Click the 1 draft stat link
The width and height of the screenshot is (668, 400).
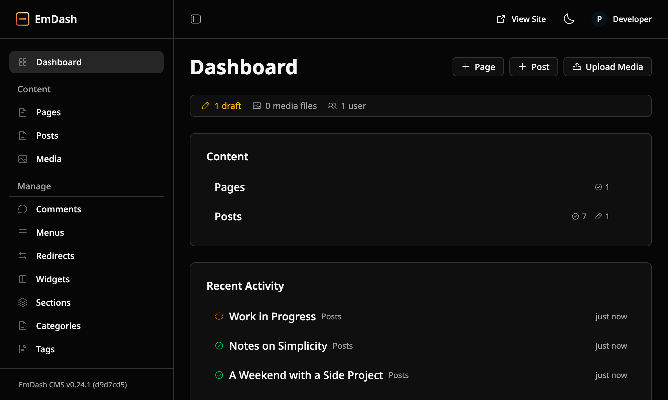221,106
